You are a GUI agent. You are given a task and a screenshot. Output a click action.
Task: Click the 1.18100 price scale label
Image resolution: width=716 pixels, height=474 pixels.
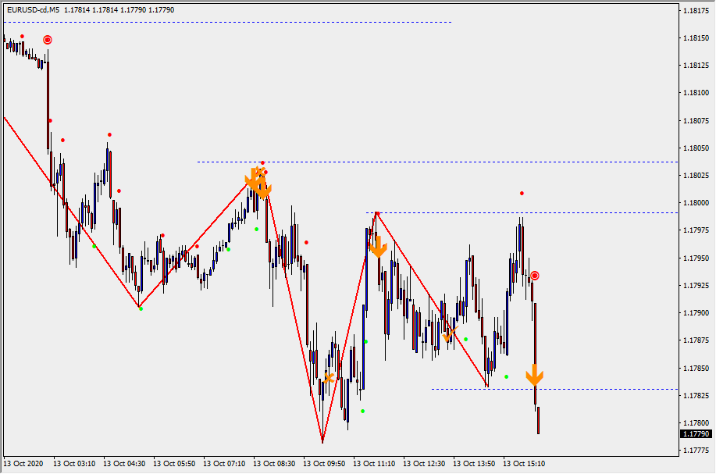click(x=696, y=93)
